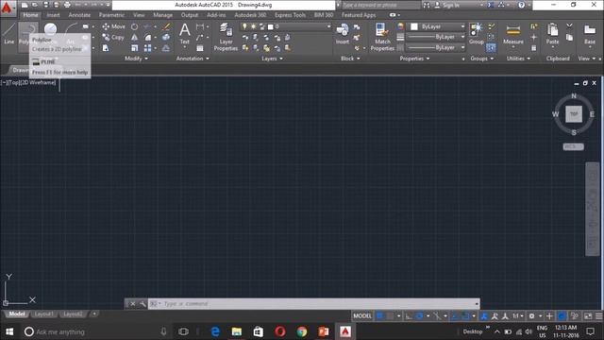This screenshot has width=604, height=340.
Task: Select the Stretch tool icon
Action: point(106,48)
